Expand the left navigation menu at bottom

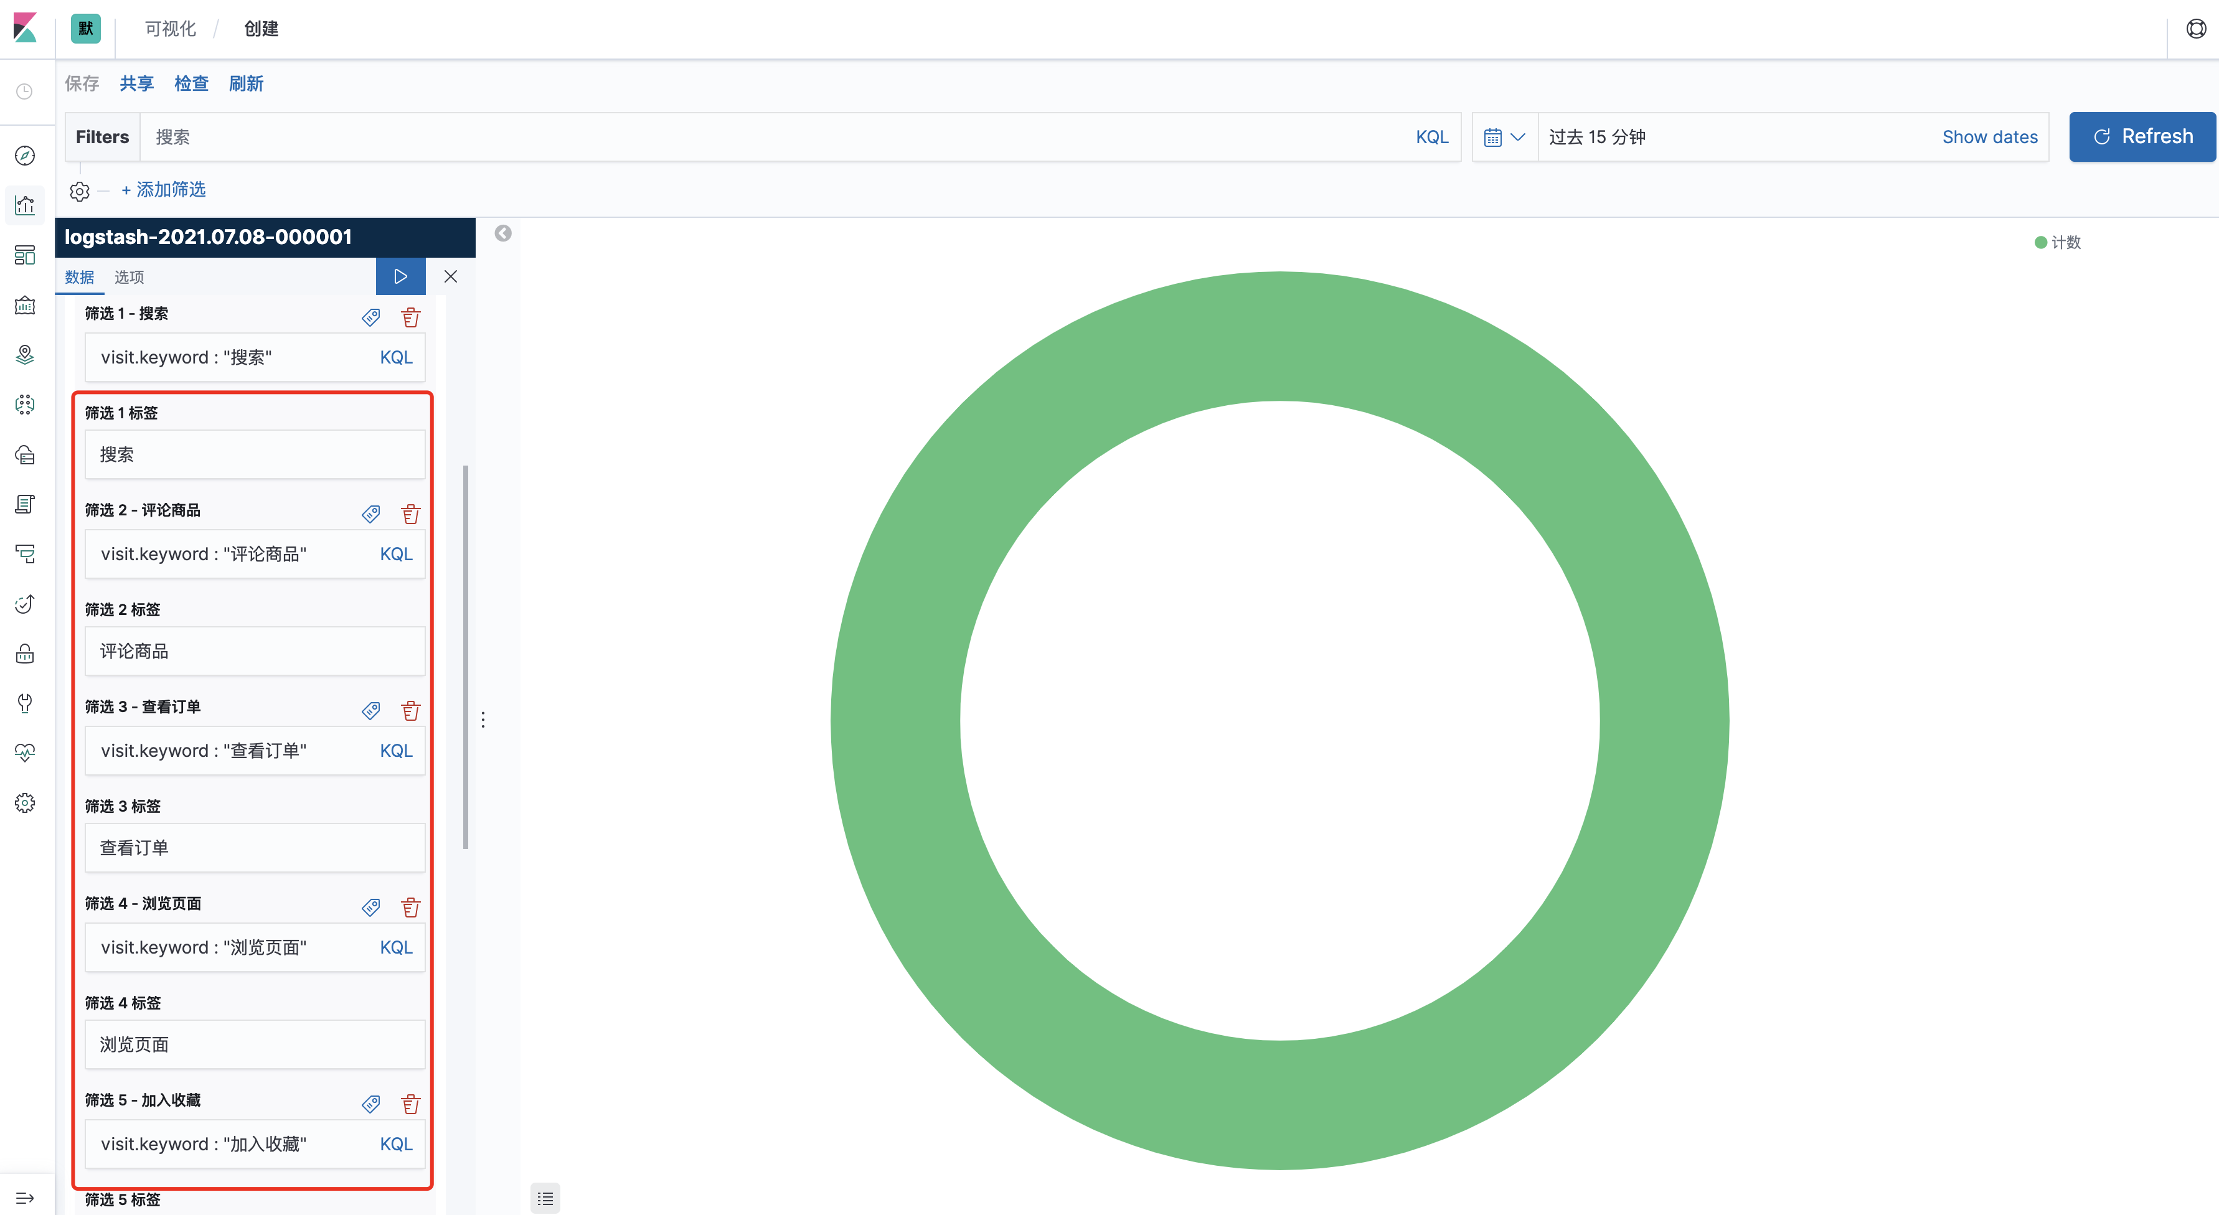point(25,1198)
